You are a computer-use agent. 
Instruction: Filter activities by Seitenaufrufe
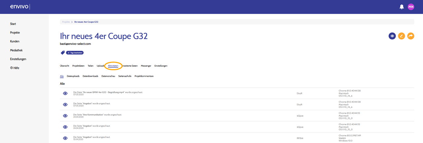[125, 76]
